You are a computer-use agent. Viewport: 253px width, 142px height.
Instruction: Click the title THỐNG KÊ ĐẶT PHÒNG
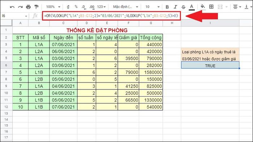click(x=97, y=30)
